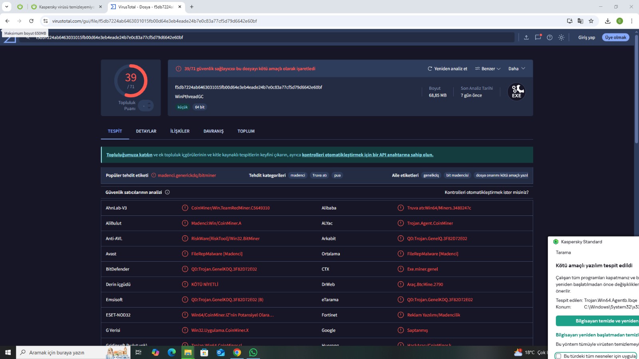This screenshot has height=359, width=639.
Task: Switch to the TOPLUM tab
Action: pyautogui.click(x=246, y=131)
